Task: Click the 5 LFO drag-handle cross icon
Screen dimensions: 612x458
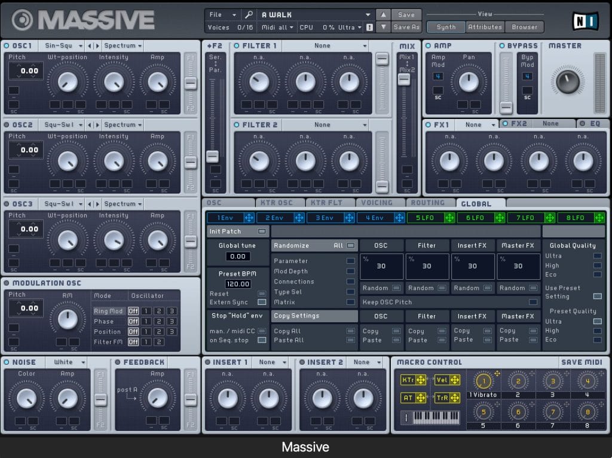Action: pyautogui.click(x=449, y=218)
